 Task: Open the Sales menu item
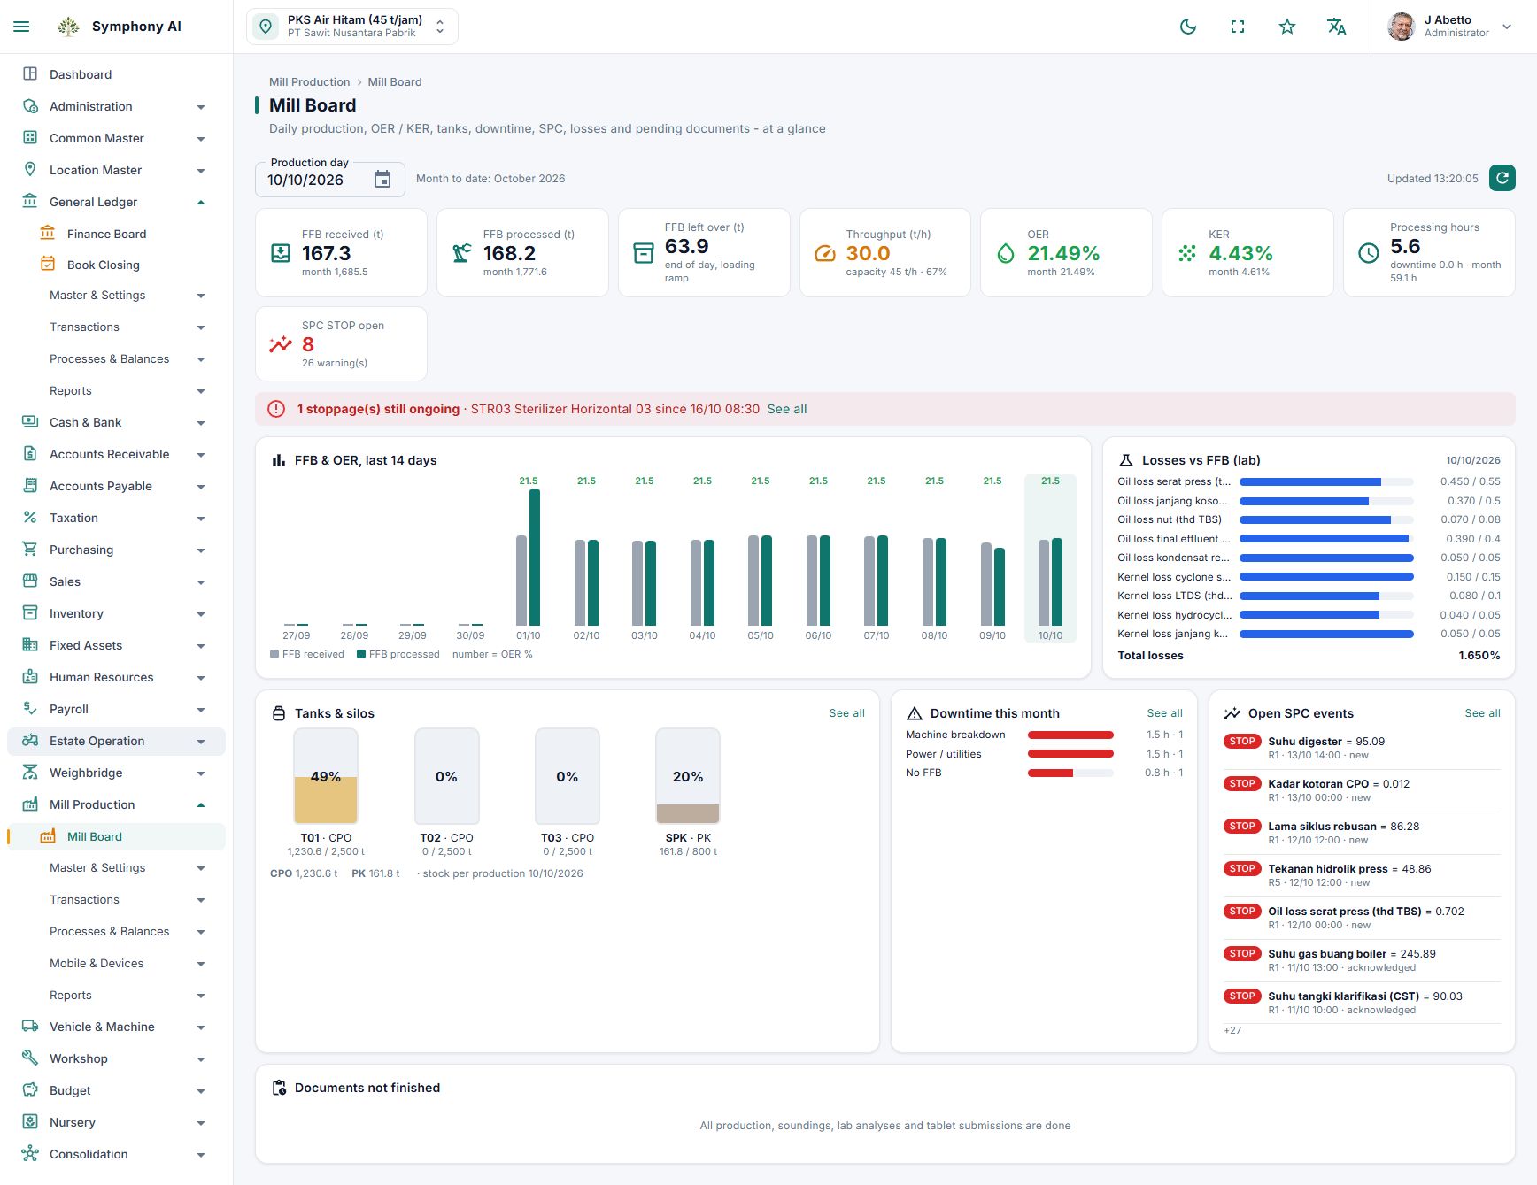pyautogui.click(x=116, y=581)
